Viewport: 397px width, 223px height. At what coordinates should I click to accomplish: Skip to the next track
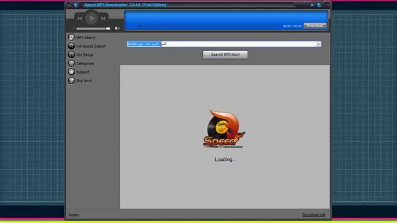click(x=103, y=18)
